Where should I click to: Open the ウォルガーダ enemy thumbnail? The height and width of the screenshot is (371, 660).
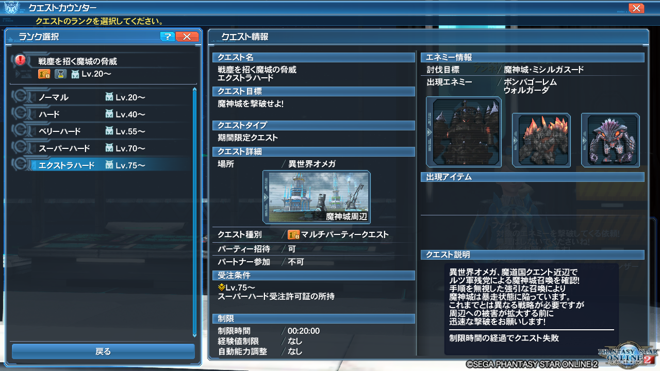(610, 140)
